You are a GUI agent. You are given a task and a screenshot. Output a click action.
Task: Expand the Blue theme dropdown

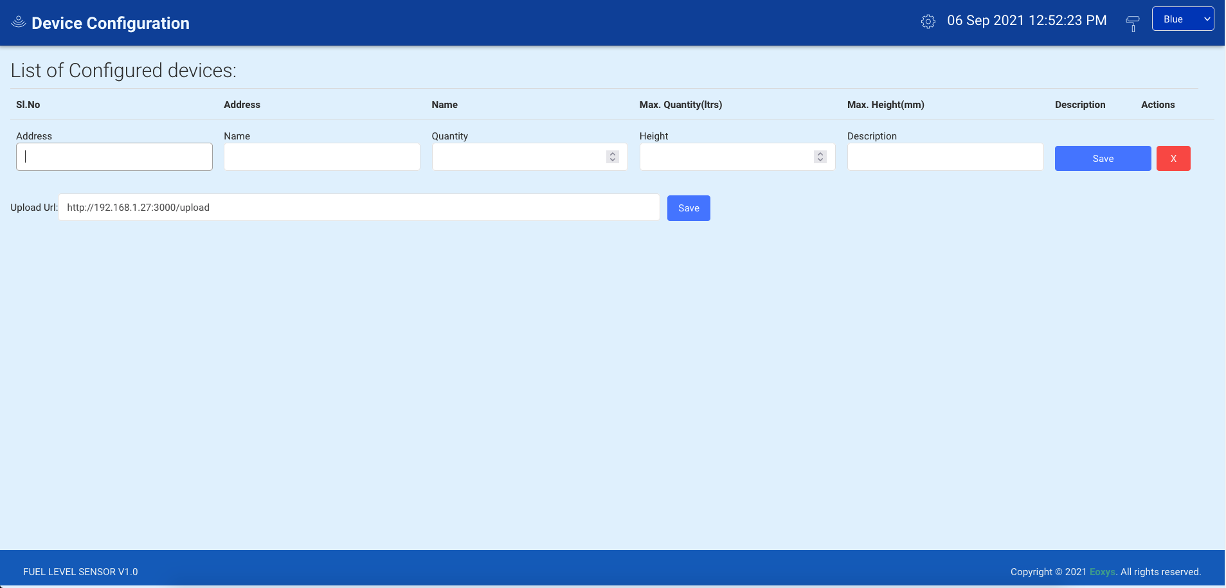pyautogui.click(x=1182, y=19)
